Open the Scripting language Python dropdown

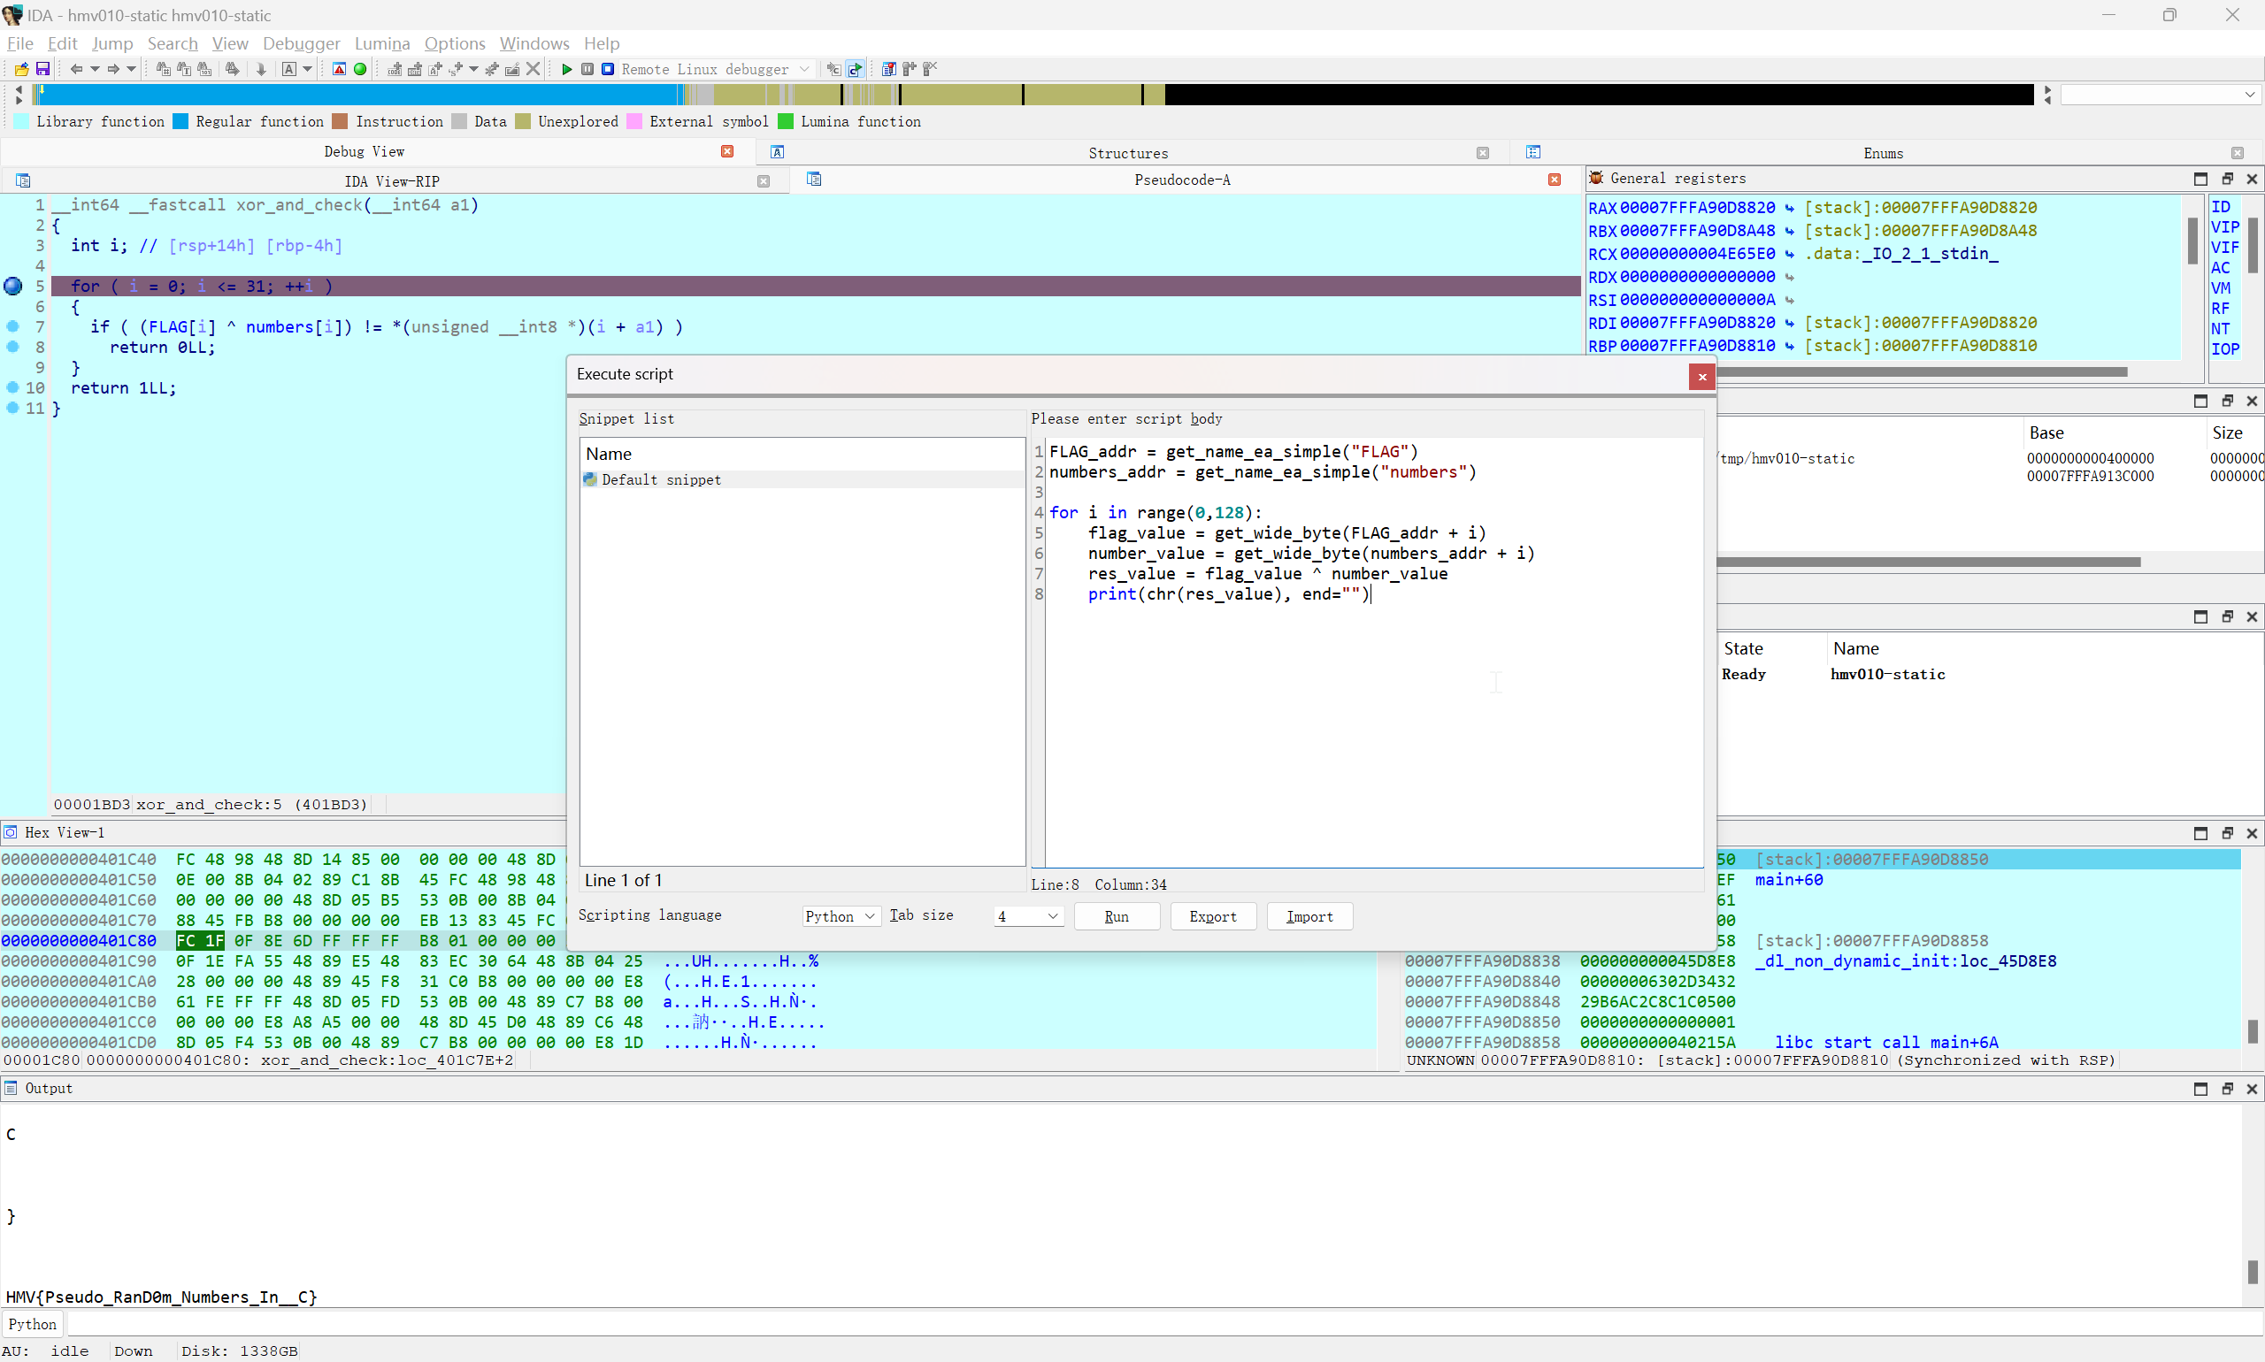(841, 915)
